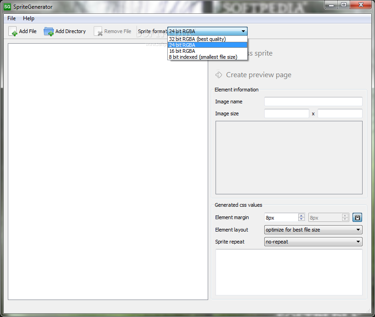Decrease the first Element margin value

click(301, 219)
